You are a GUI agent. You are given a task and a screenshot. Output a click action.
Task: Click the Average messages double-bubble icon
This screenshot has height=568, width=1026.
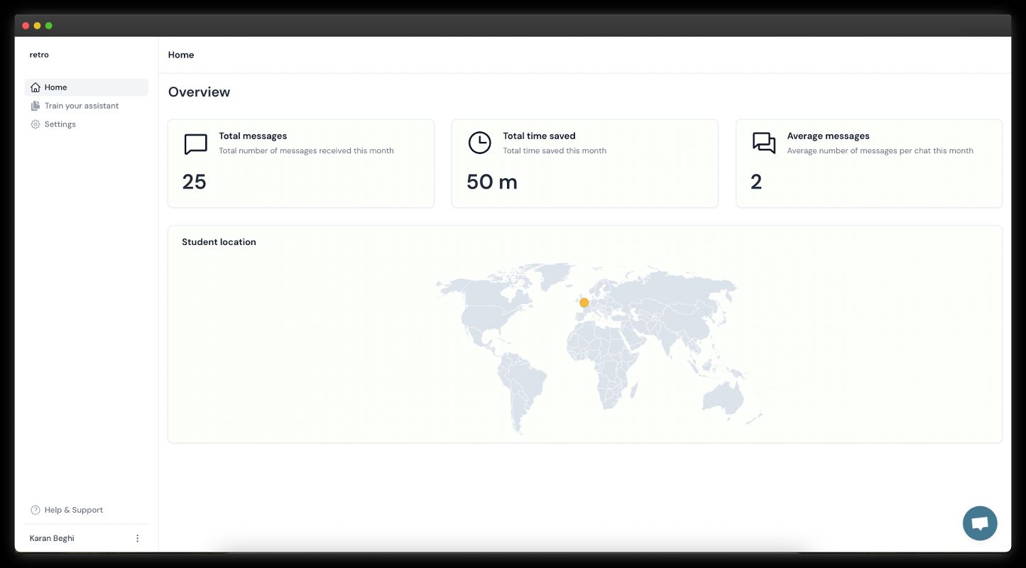[x=764, y=143]
